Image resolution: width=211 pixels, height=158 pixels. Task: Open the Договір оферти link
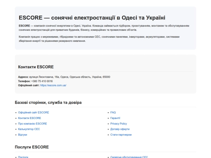[120, 129]
